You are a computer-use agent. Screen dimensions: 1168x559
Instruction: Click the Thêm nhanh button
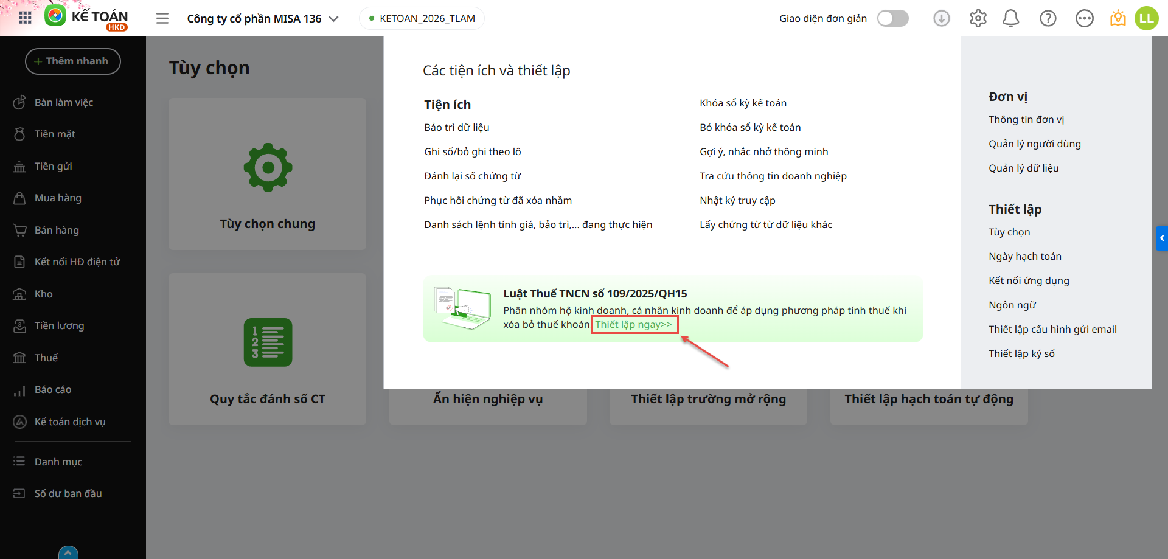click(72, 61)
